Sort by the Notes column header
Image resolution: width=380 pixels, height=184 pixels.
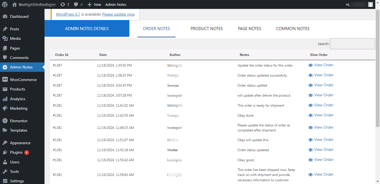pyautogui.click(x=245, y=55)
